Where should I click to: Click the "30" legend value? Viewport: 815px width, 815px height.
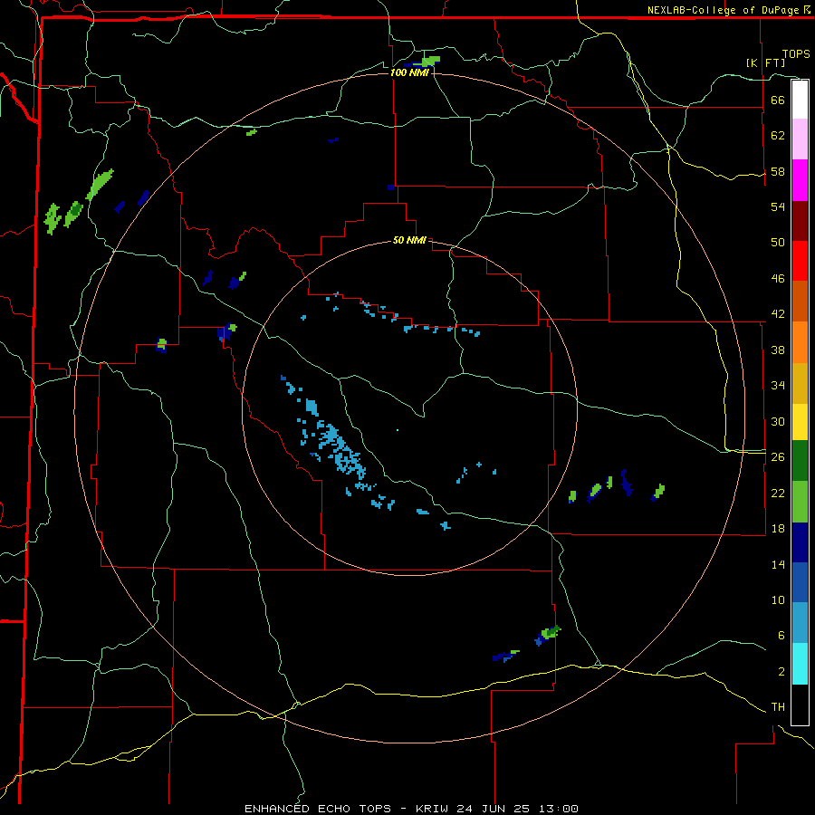coord(778,421)
